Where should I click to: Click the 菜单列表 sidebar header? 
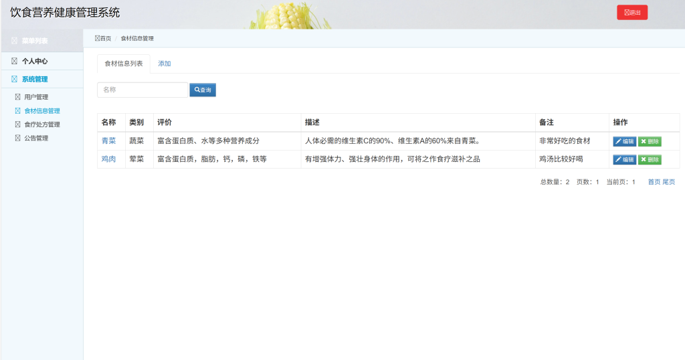[x=42, y=41]
